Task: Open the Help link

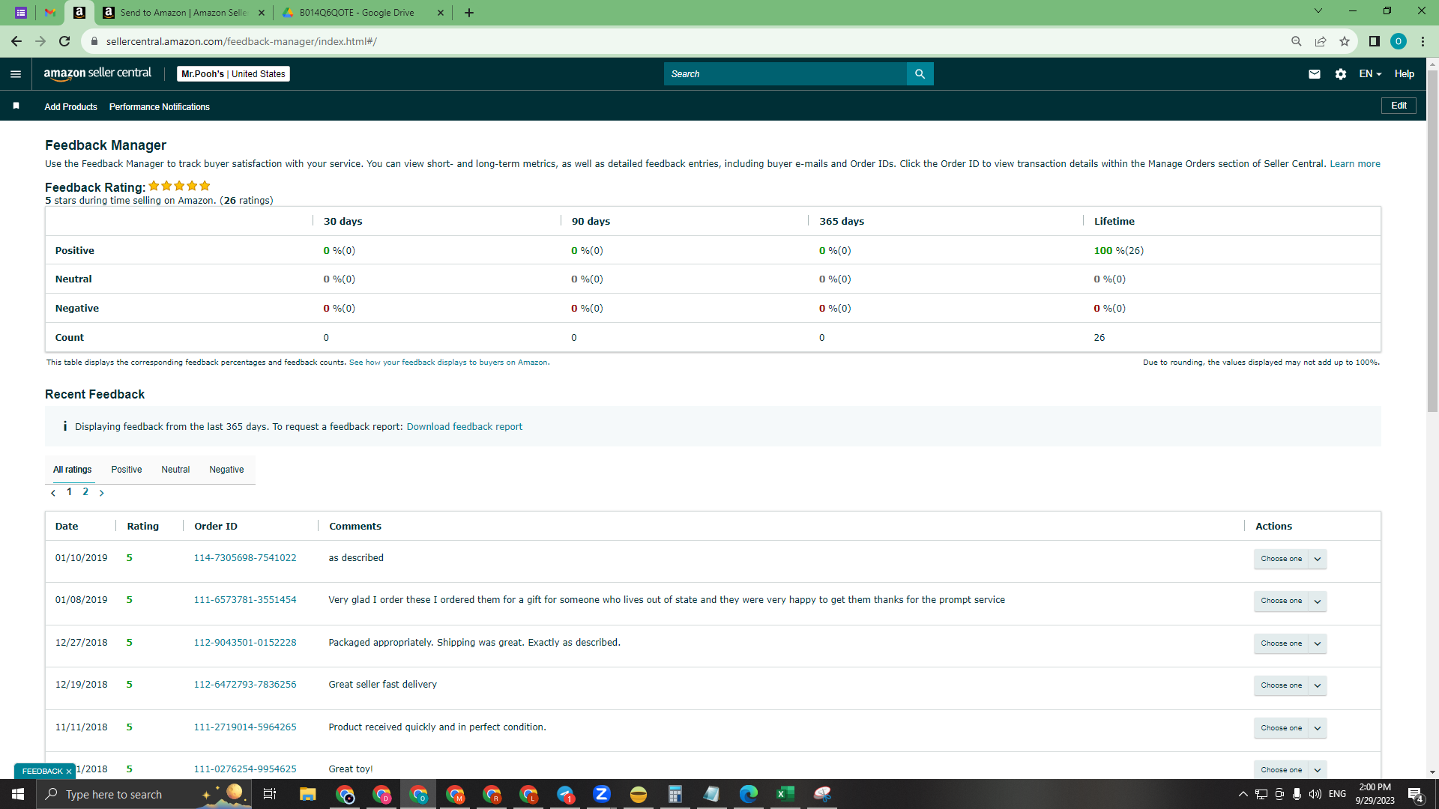Action: 1405,74
